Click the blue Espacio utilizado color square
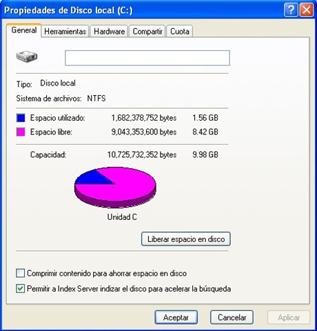This screenshot has height=331, width=317. click(21, 118)
